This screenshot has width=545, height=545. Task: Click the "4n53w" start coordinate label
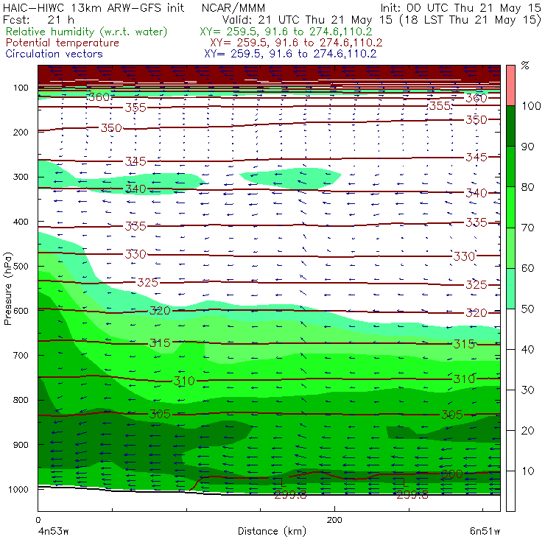(x=53, y=532)
